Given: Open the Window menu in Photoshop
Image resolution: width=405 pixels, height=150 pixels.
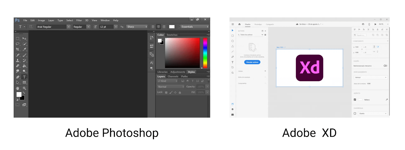Looking at the screenshot, I should [x=105, y=20].
